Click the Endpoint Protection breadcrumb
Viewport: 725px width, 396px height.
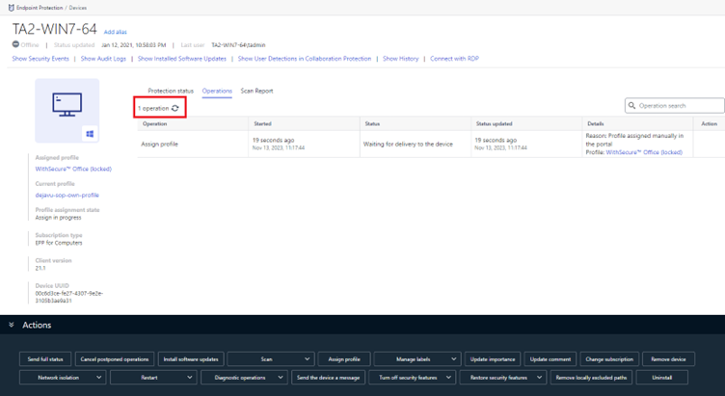pyautogui.click(x=40, y=8)
